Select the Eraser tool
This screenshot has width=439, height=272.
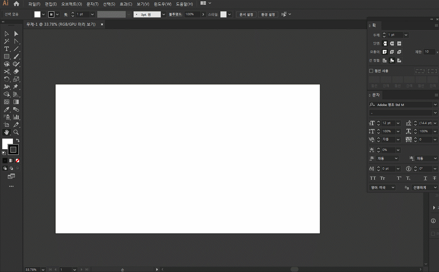click(16, 71)
